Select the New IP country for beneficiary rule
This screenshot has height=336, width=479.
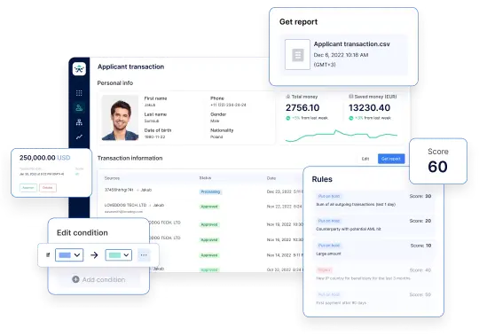coord(373,274)
